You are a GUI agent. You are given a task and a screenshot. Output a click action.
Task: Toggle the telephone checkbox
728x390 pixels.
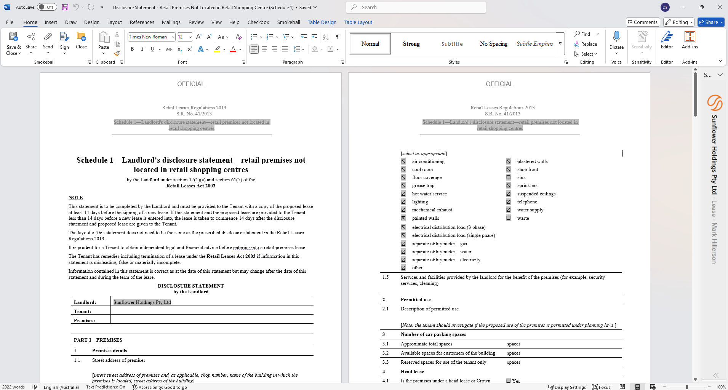[508, 202]
